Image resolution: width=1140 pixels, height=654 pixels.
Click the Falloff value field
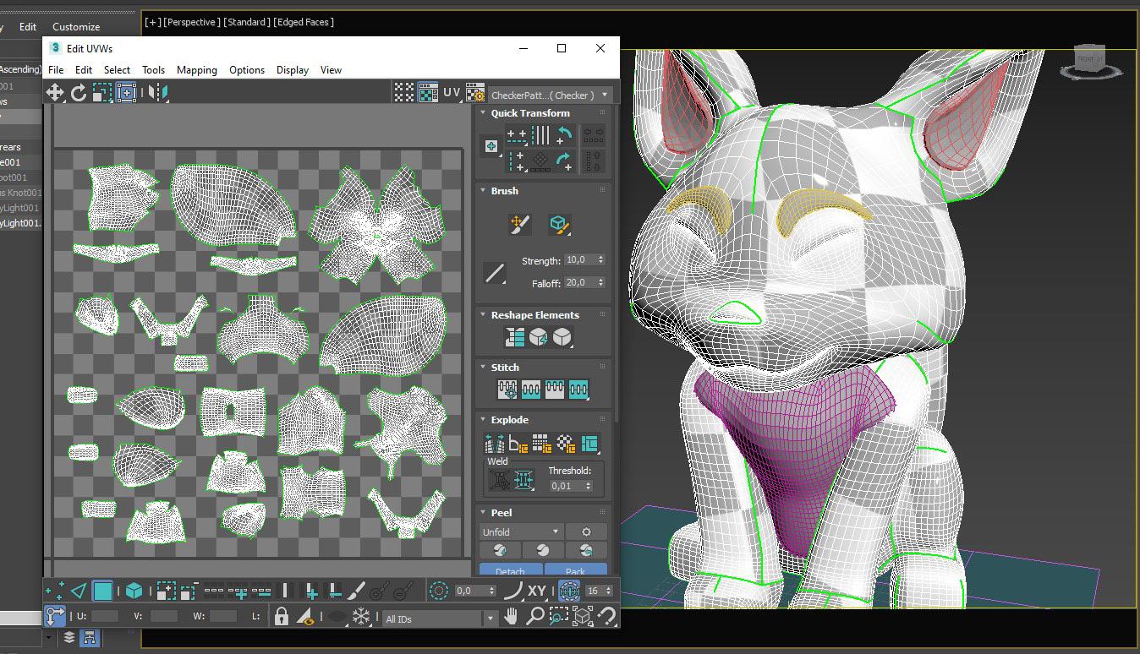580,282
